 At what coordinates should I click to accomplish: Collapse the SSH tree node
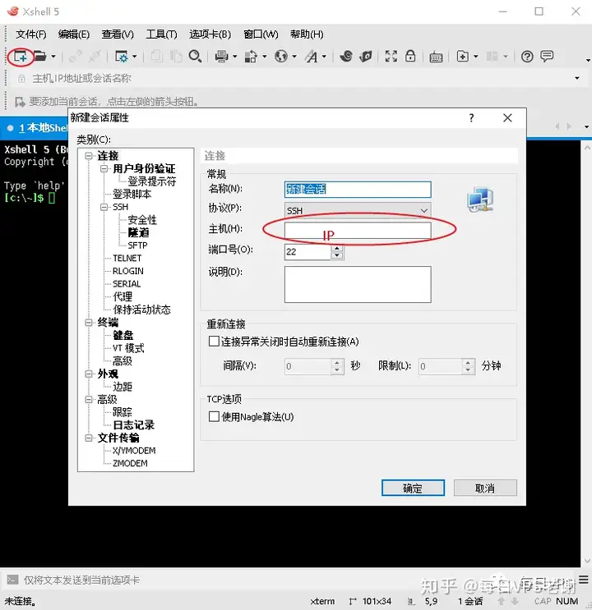104,207
